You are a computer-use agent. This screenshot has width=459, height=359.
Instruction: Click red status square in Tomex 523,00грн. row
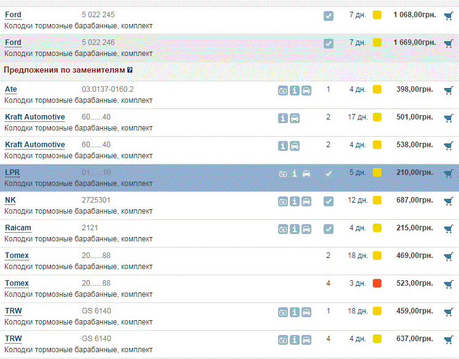377,283
